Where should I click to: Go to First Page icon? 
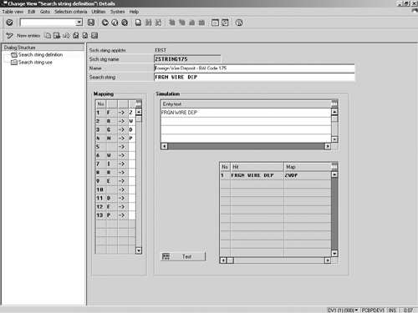(x=172, y=23)
